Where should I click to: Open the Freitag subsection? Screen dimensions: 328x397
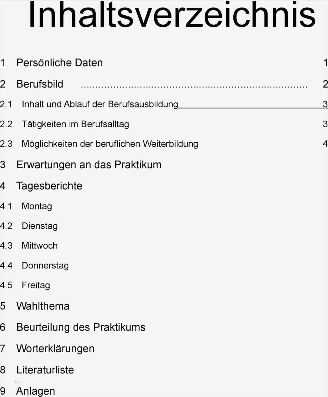pos(36,285)
